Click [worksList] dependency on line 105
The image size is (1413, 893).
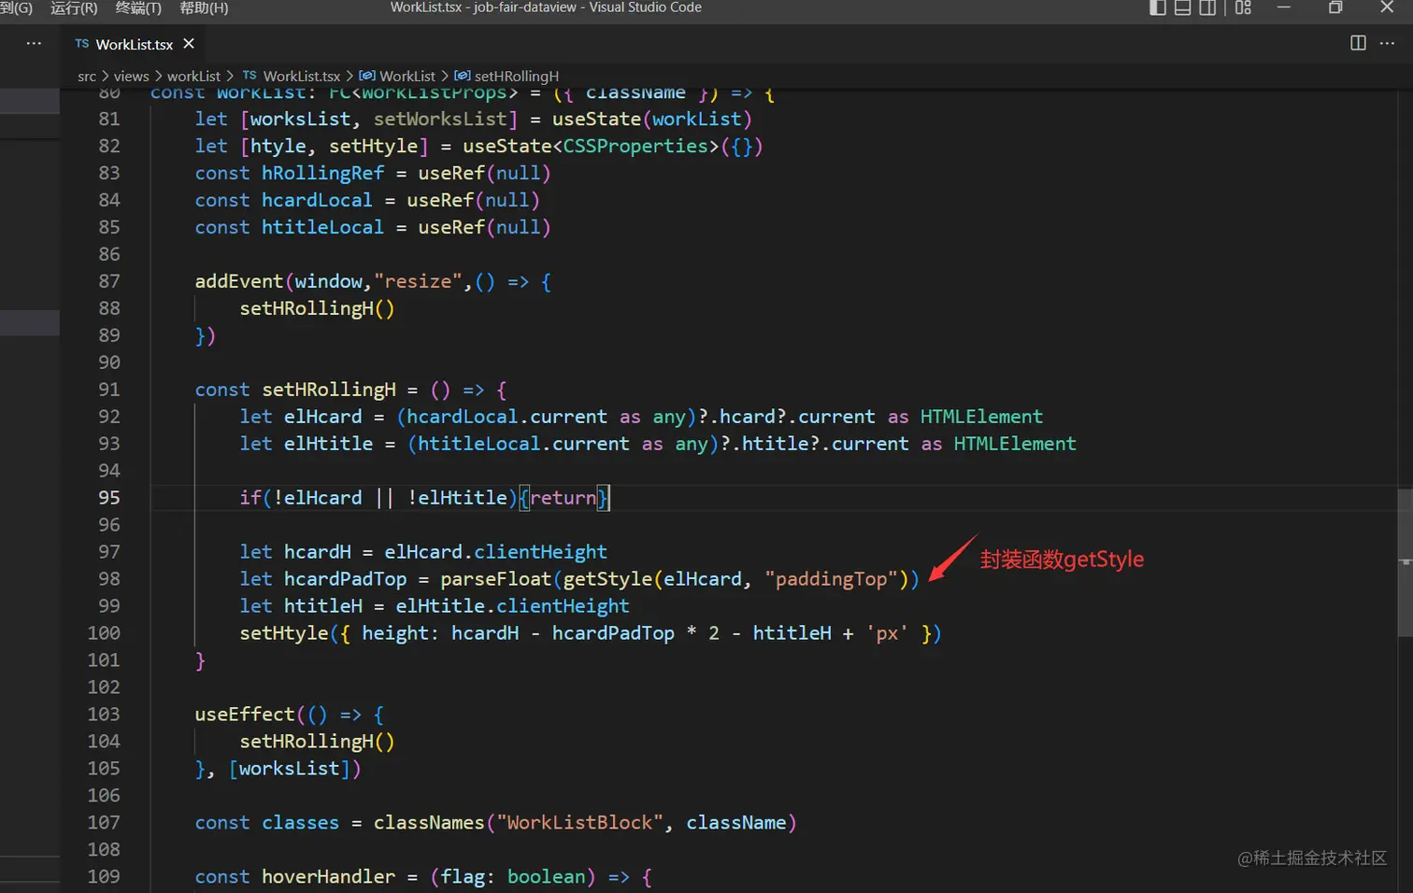click(290, 769)
